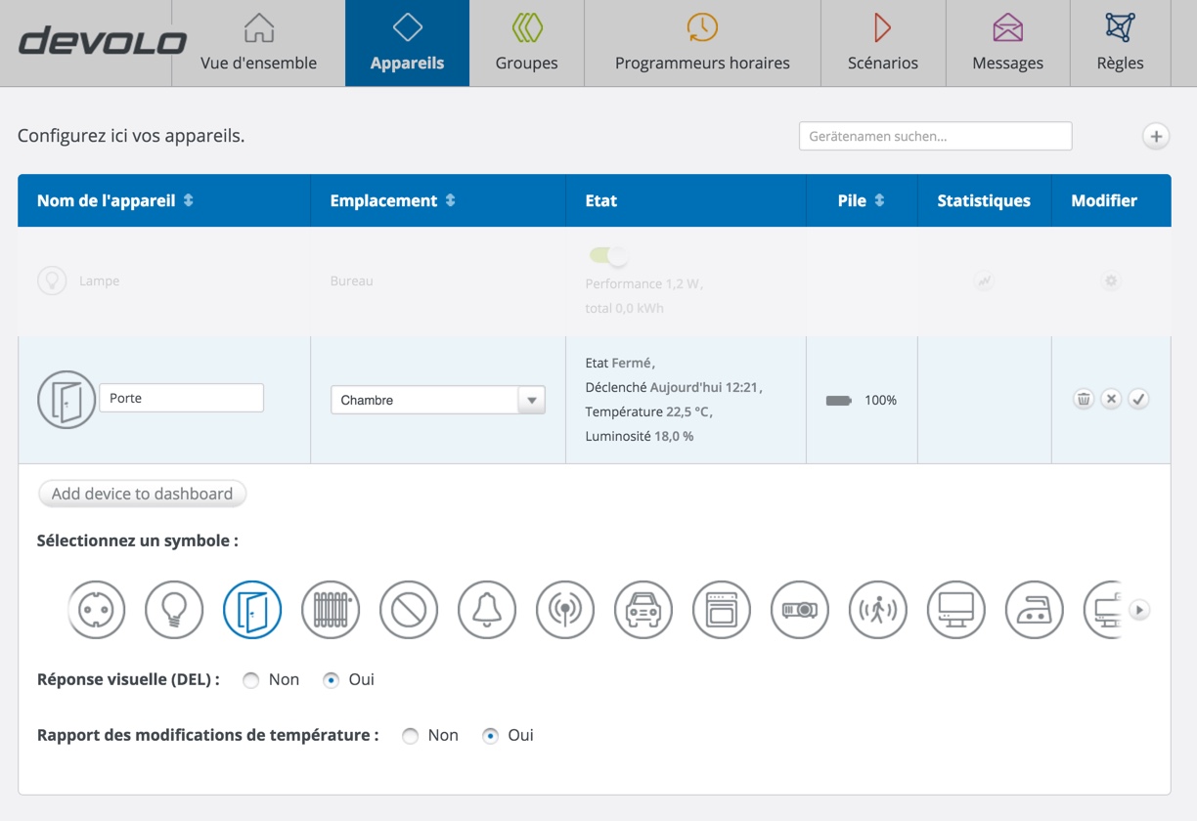Click the plus button to add device

[1156, 137]
